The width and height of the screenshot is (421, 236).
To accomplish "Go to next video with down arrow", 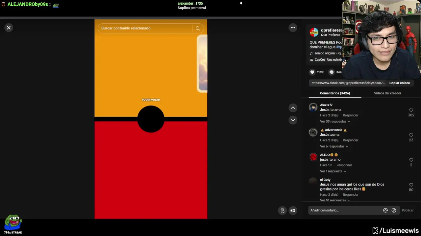I will tap(293, 120).
